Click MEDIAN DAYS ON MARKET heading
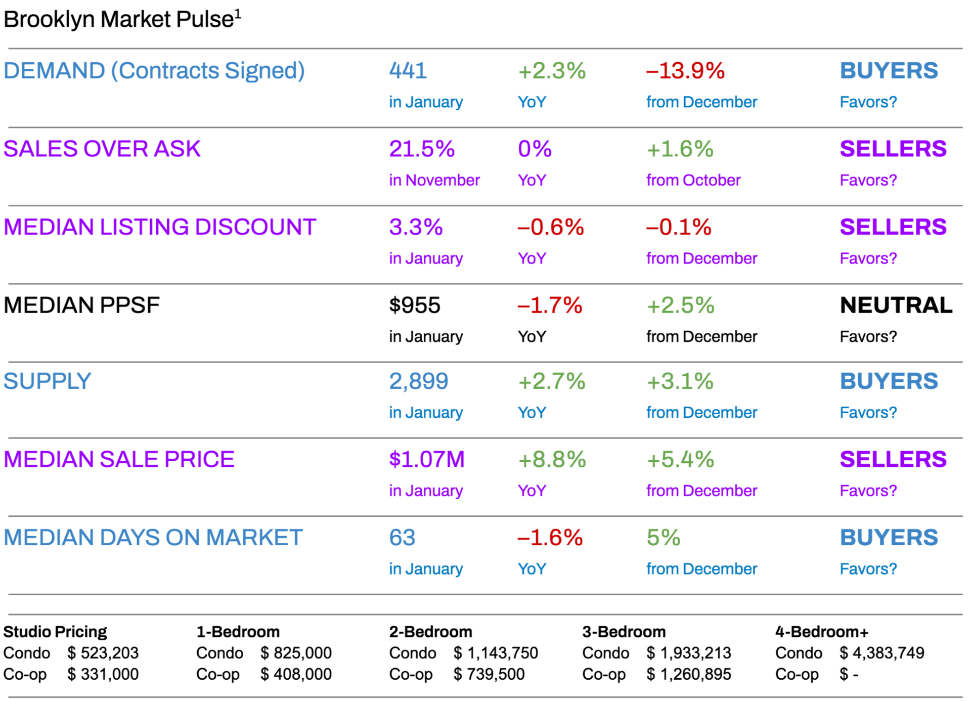Viewport: 971px width, 701px height. 153,538
